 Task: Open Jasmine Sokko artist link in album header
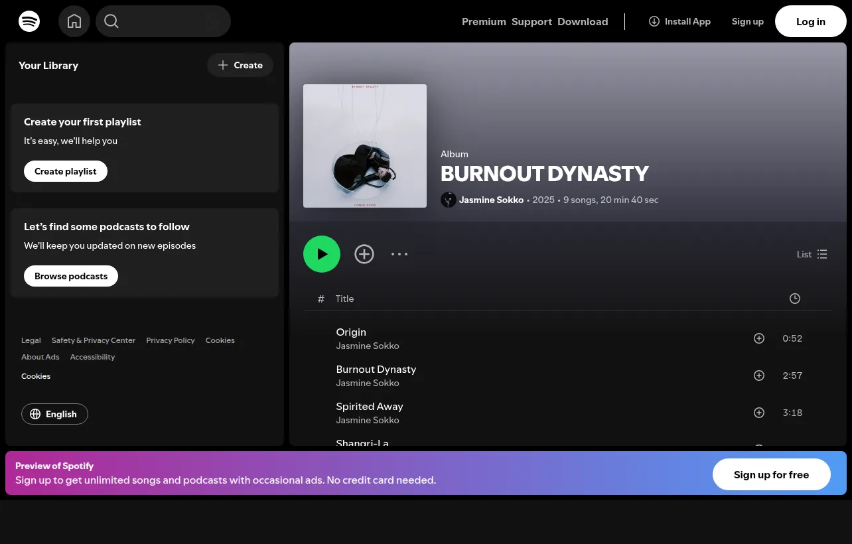click(491, 200)
